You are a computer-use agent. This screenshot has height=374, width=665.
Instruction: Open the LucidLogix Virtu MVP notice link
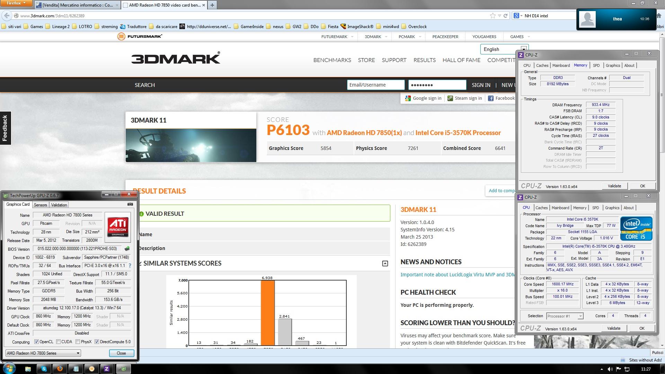[458, 275]
